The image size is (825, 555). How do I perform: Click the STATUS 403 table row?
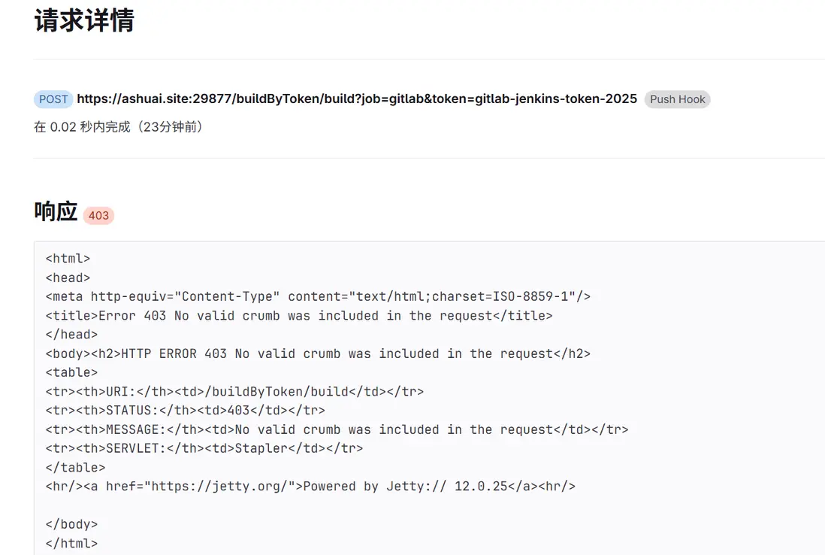pos(185,411)
